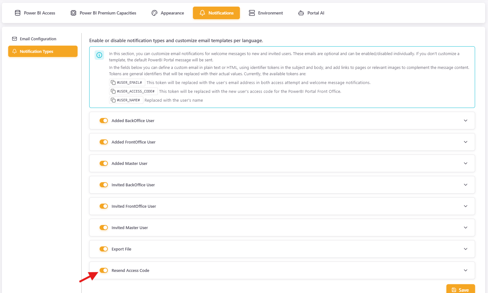Viewport: 488px width, 293px height.
Task: Disable the Added BackOffice User notification
Action: [104, 121]
